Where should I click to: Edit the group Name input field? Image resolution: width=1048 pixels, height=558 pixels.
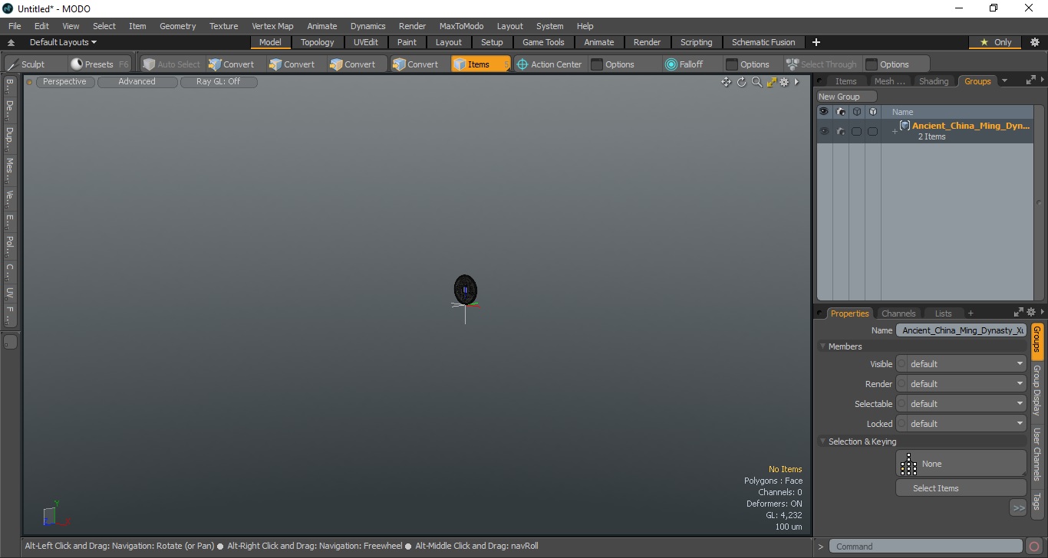click(x=961, y=330)
